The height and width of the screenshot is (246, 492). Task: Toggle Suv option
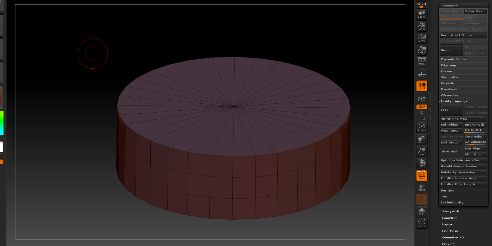[x=469, y=53]
